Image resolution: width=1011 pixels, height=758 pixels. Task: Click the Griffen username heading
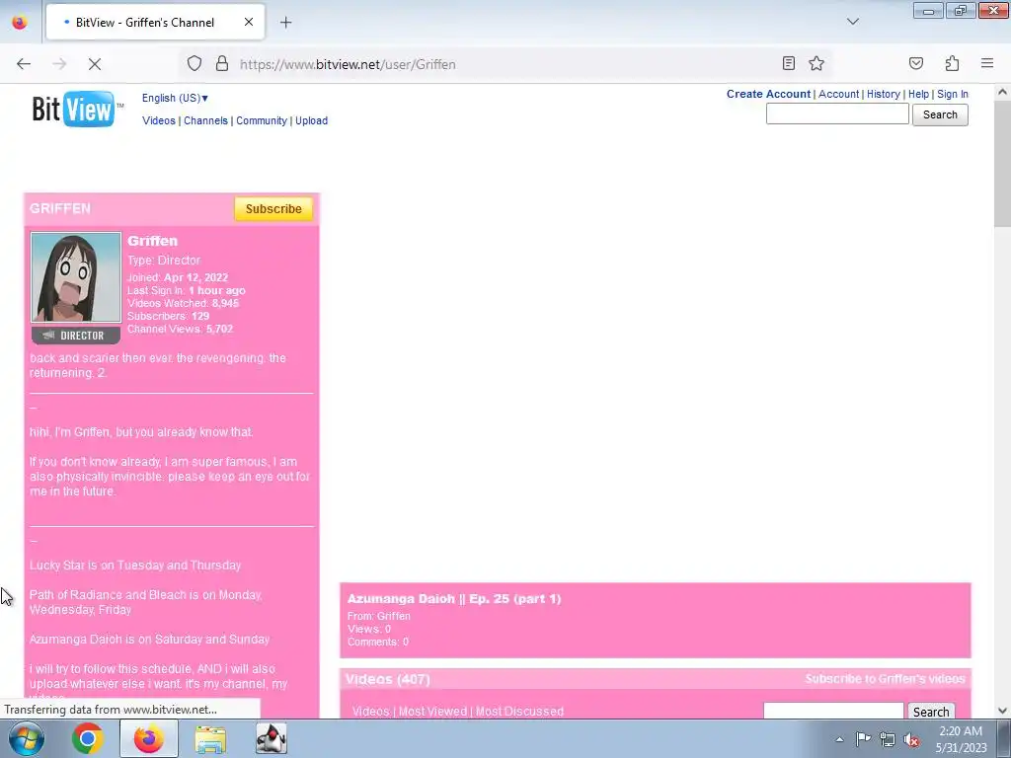[152, 241]
